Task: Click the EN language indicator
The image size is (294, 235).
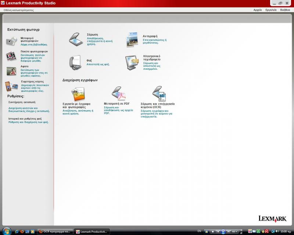Action: 199,231
